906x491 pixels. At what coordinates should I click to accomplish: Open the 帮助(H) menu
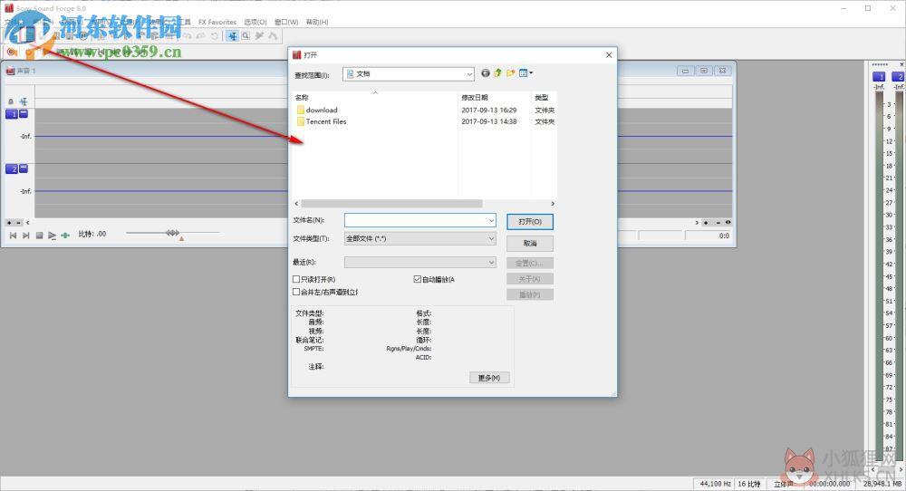tap(317, 22)
